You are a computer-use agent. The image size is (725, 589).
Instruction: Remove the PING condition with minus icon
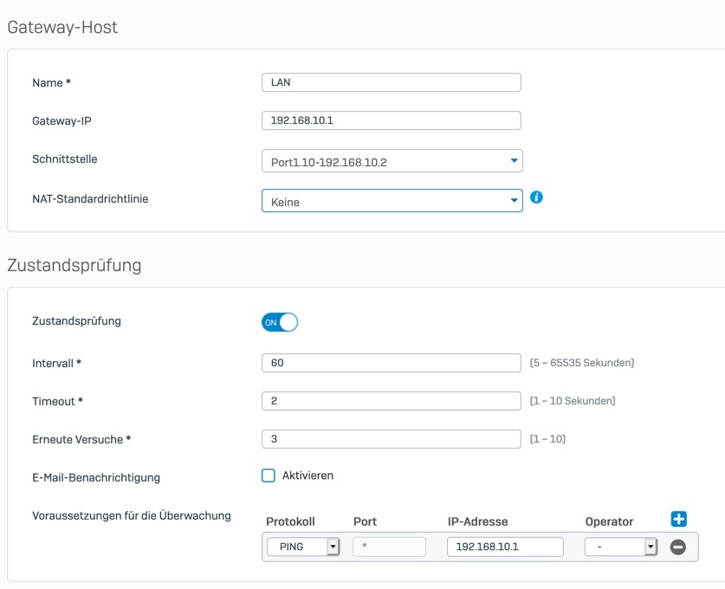point(678,547)
